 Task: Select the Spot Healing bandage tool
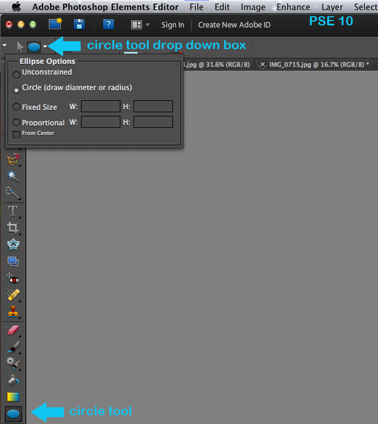point(13,295)
